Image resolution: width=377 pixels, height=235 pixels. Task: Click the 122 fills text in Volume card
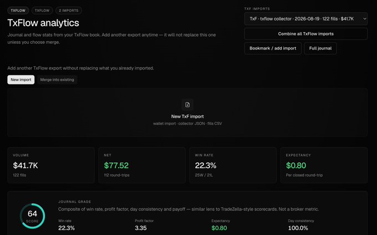click(x=19, y=175)
